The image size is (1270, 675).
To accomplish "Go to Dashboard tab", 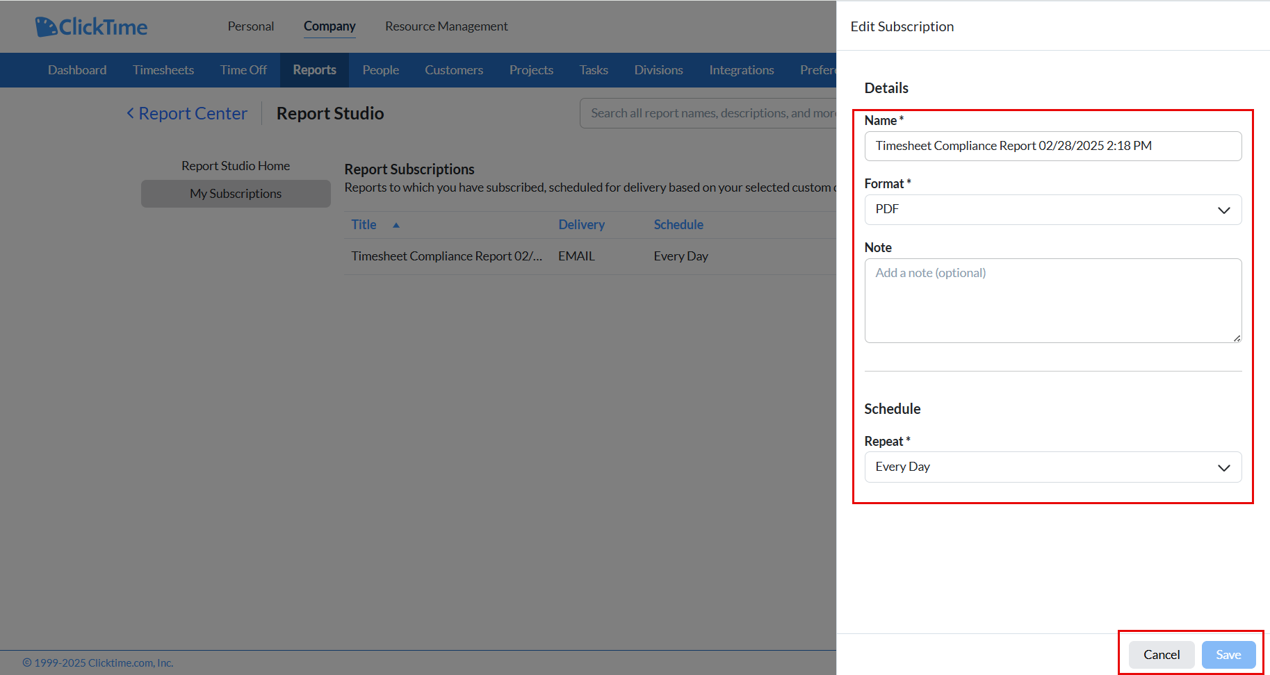I will point(77,70).
